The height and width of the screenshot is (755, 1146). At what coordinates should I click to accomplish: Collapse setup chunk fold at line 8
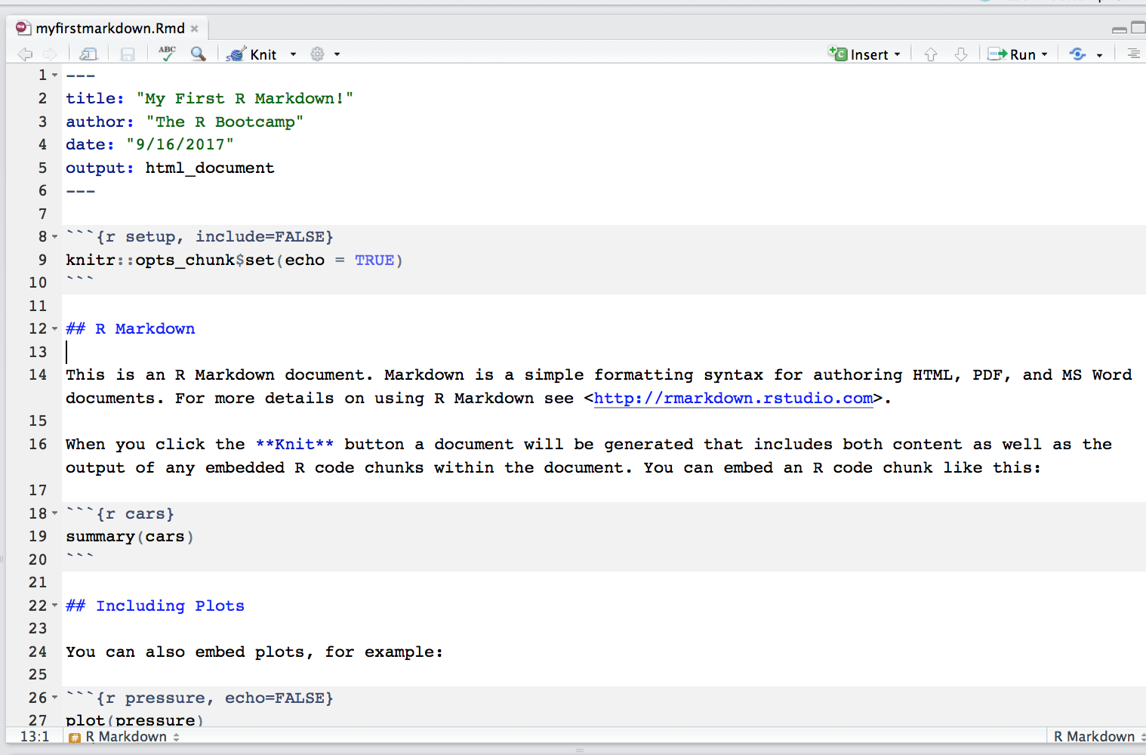pos(55,237)
